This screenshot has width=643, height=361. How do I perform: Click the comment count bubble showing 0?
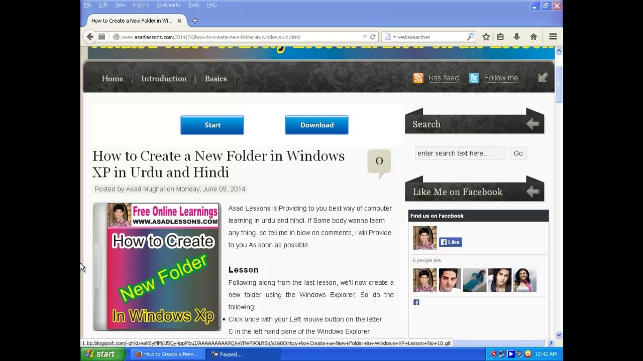[x=379, y=161]
